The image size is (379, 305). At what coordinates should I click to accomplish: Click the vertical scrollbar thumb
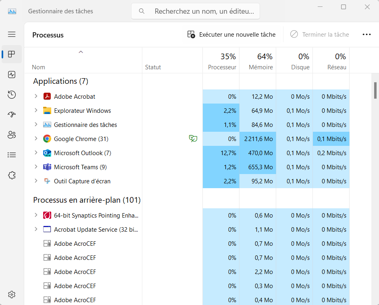pyautogui.click(x=375, y=90)
